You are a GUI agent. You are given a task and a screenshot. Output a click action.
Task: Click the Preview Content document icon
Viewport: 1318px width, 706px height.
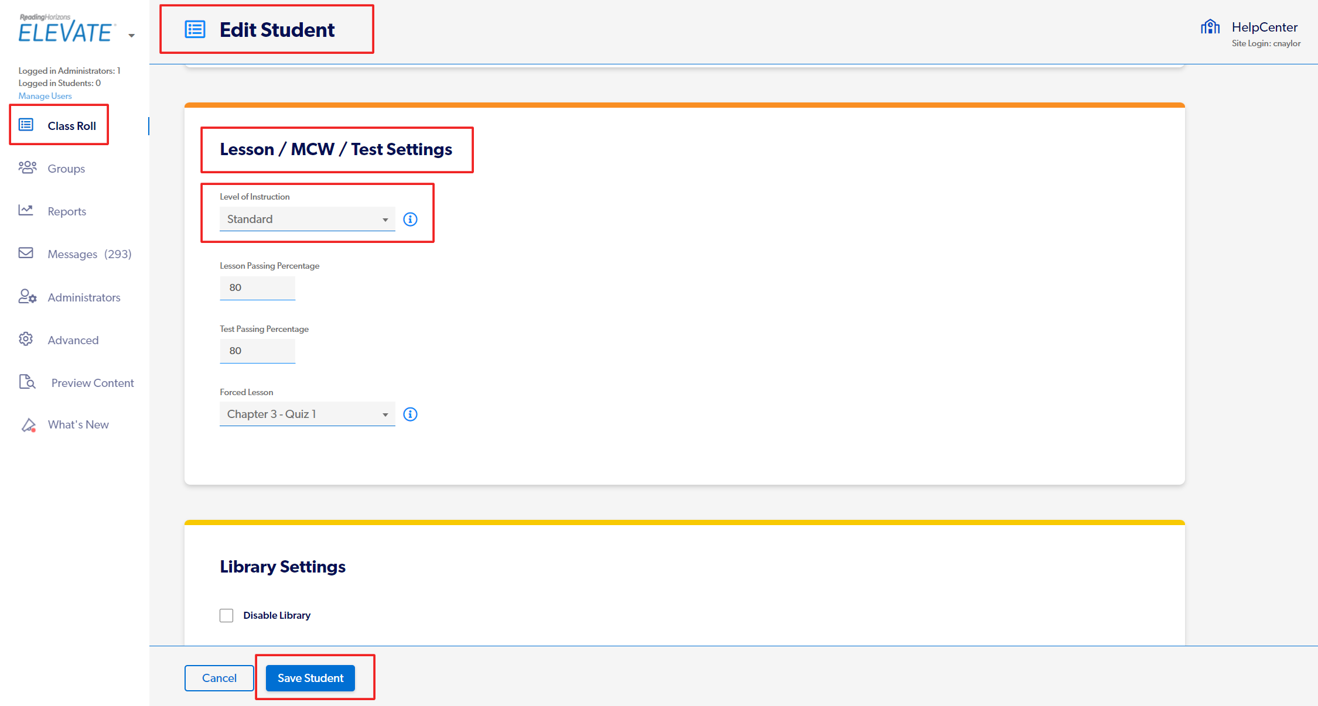[x=28, y=382]
